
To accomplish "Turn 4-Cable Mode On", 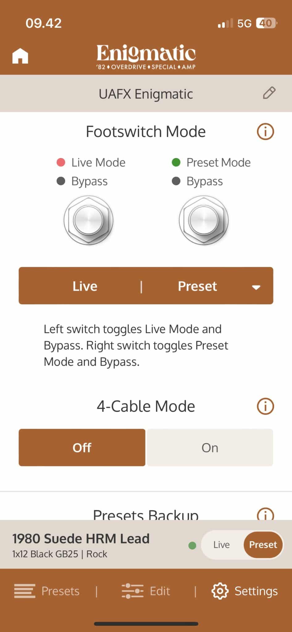I will pyautogui.click(x=210, y=447).
